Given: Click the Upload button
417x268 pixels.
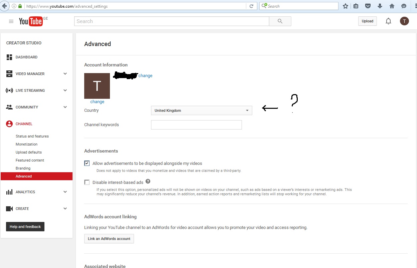Looking at the screenshot, I should pyautogui.click(x=368, y=21).
